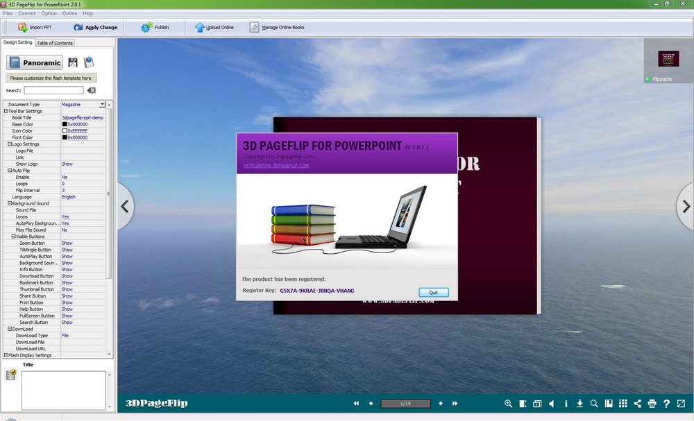The image size is (694, 421).
Task: Collapse the Auto Flip group
Action: point(10,170)
